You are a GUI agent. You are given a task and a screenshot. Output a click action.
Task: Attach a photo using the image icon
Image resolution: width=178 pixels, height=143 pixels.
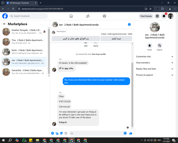tap(57, 133)
